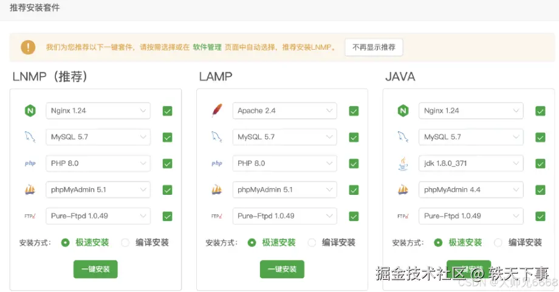Image resolution: width=559 pixels, height=292 pixels.
Task: Select 编译安装 for JAVA
Action: 498,243
